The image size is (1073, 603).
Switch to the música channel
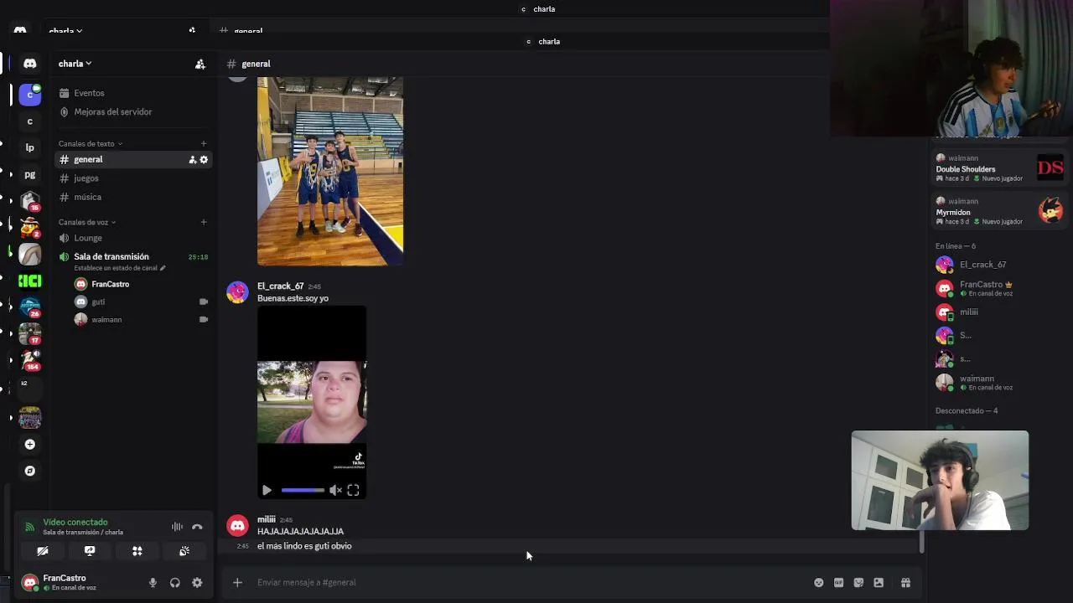point(133,197)
